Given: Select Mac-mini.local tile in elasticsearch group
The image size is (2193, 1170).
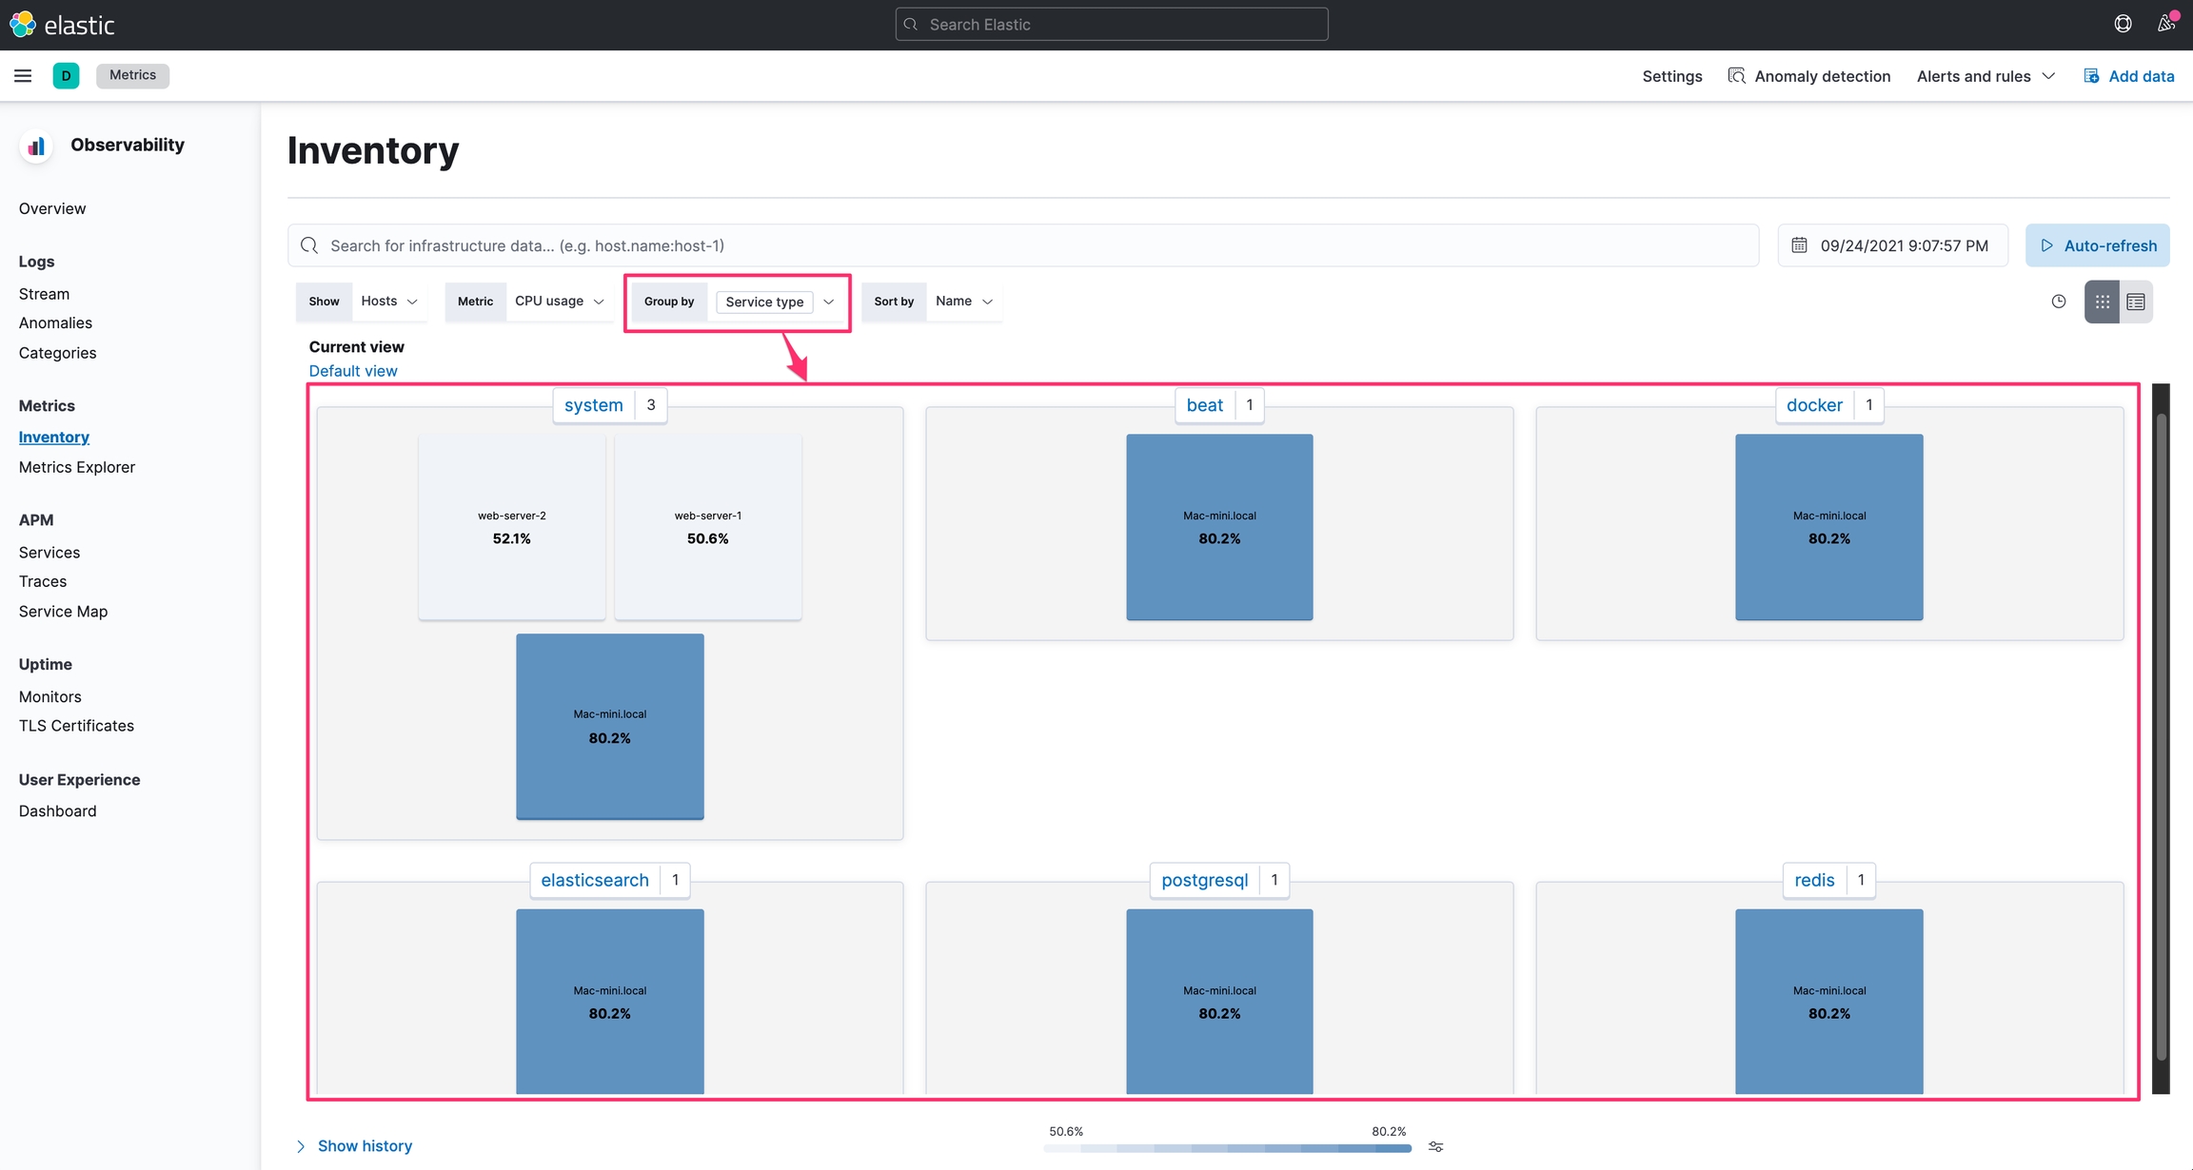Looking at the screenshot, I should pos(610,1002).
